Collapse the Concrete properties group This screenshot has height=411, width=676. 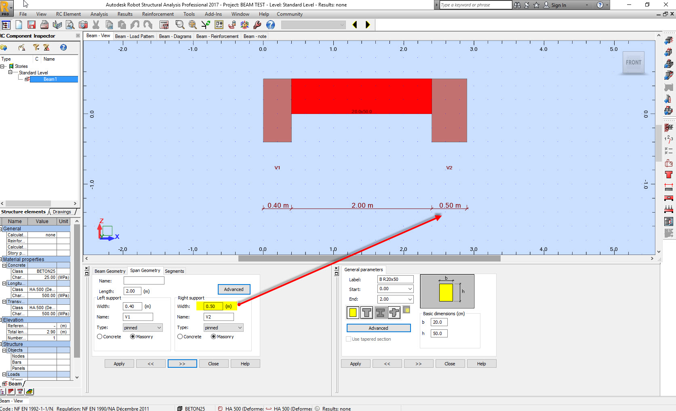tap(4, 266)
